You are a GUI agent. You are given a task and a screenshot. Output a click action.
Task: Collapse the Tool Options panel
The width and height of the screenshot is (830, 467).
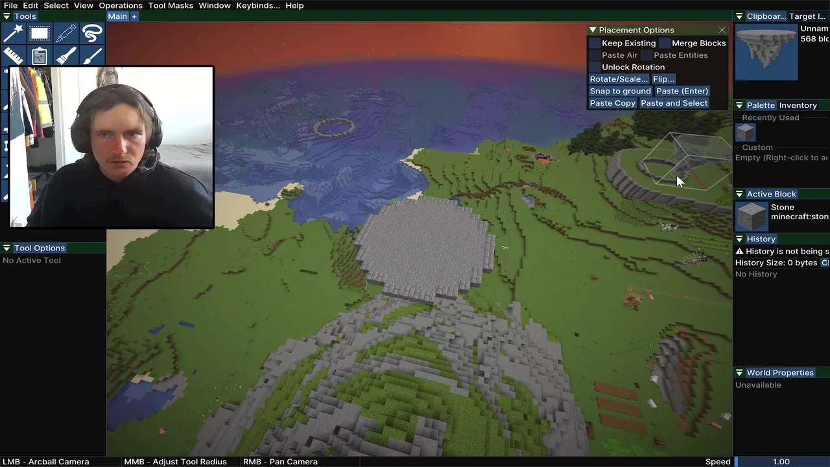[6, 248]
